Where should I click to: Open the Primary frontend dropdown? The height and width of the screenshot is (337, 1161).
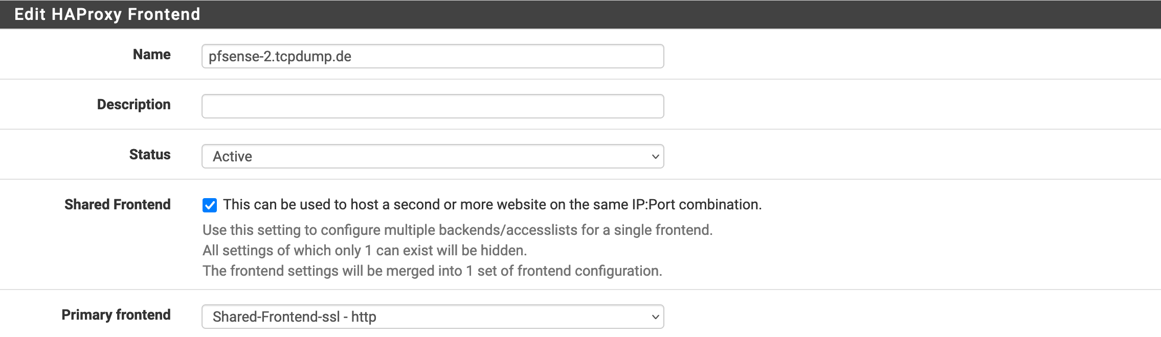433,317
